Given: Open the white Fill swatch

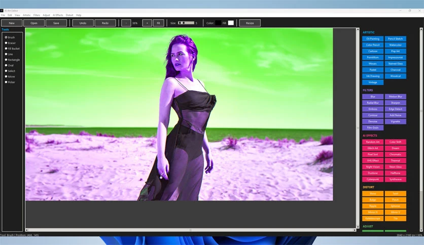Looking at the screenshot, I should click(231, 23).
